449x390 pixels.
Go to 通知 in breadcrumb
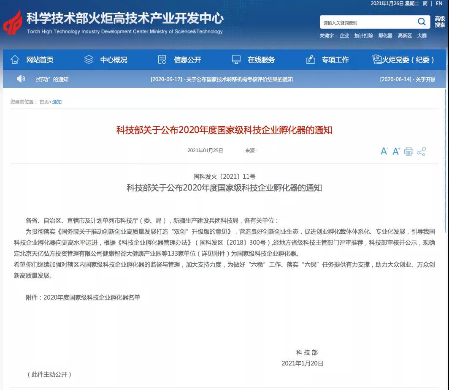57,102
